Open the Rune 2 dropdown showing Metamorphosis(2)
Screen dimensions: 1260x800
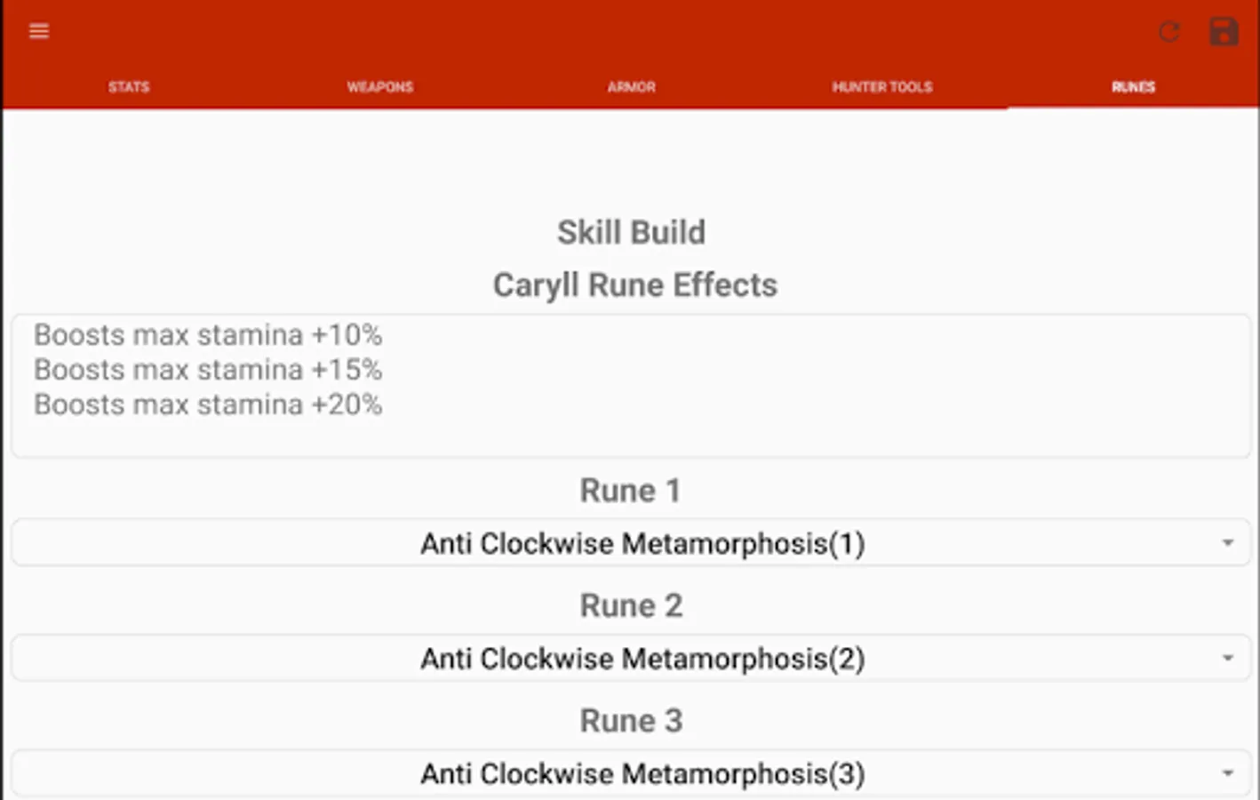point(642,659)
